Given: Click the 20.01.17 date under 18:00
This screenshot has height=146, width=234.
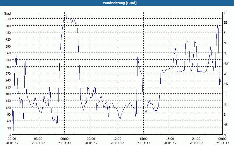Looking at the screenshot, I should point(170,143).
